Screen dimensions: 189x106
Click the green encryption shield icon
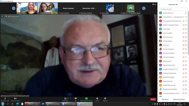pos(2,16)
